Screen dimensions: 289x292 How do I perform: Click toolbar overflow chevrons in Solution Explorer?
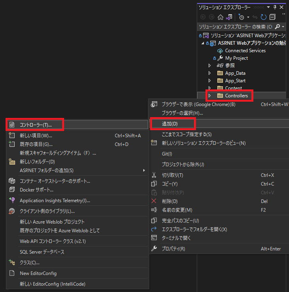[x=283, y=14]
